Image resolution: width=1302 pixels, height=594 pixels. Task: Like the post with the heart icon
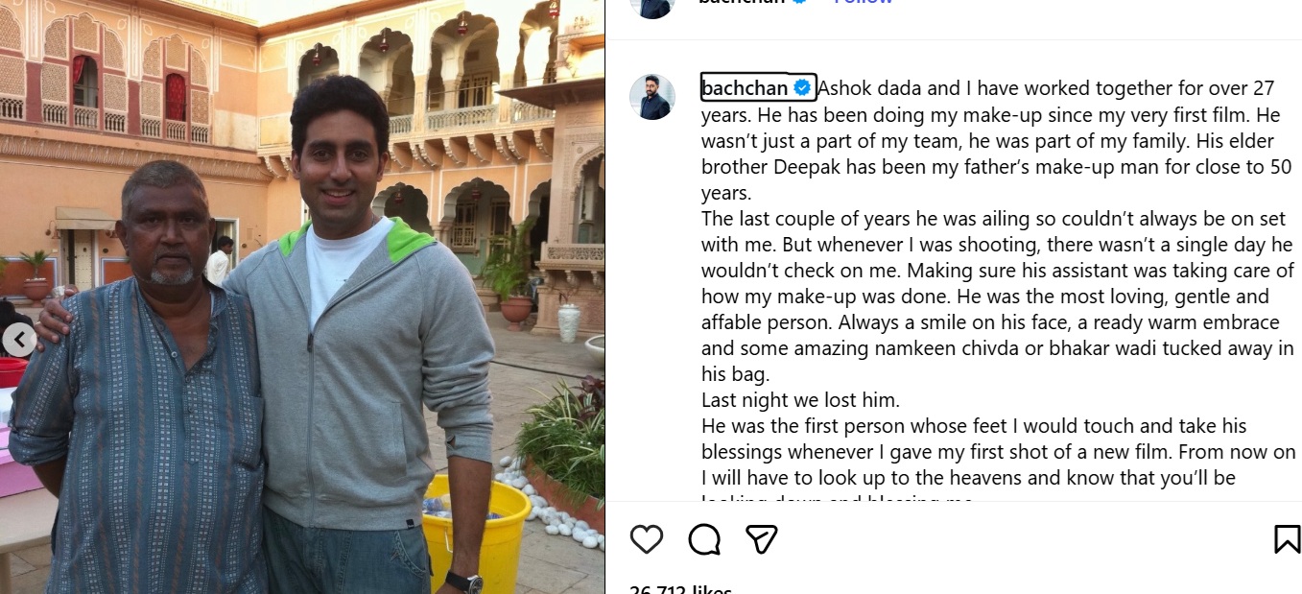click(x=647, y=539)
